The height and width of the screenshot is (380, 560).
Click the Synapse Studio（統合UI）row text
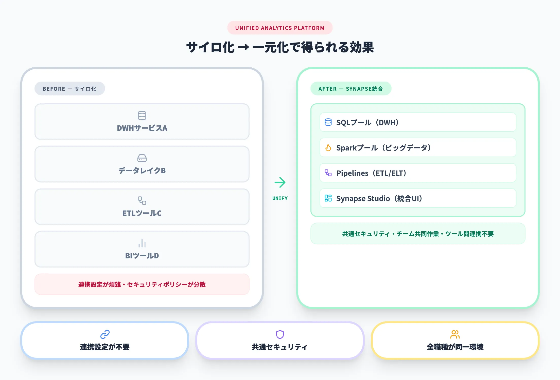pos(379,199)
